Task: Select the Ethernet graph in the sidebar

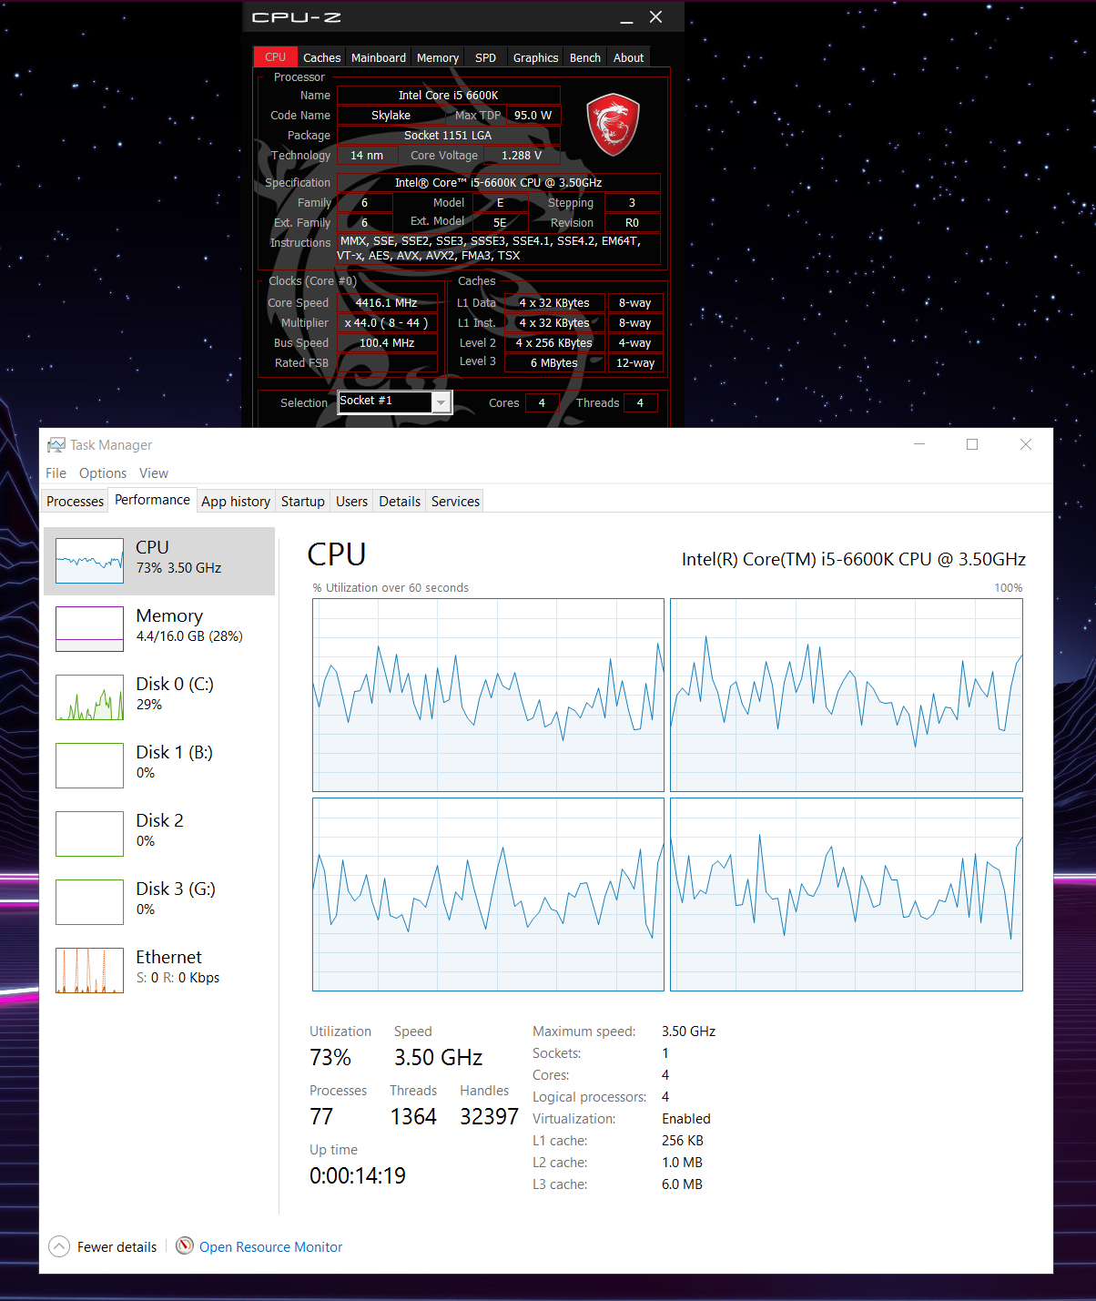Action: click(89, 971)
